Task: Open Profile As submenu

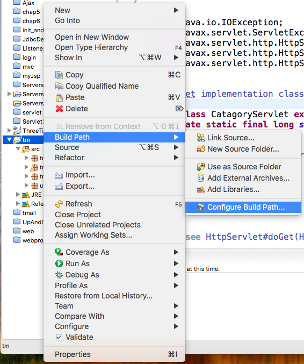Action: pyautogui.click(x=114, y=286)
